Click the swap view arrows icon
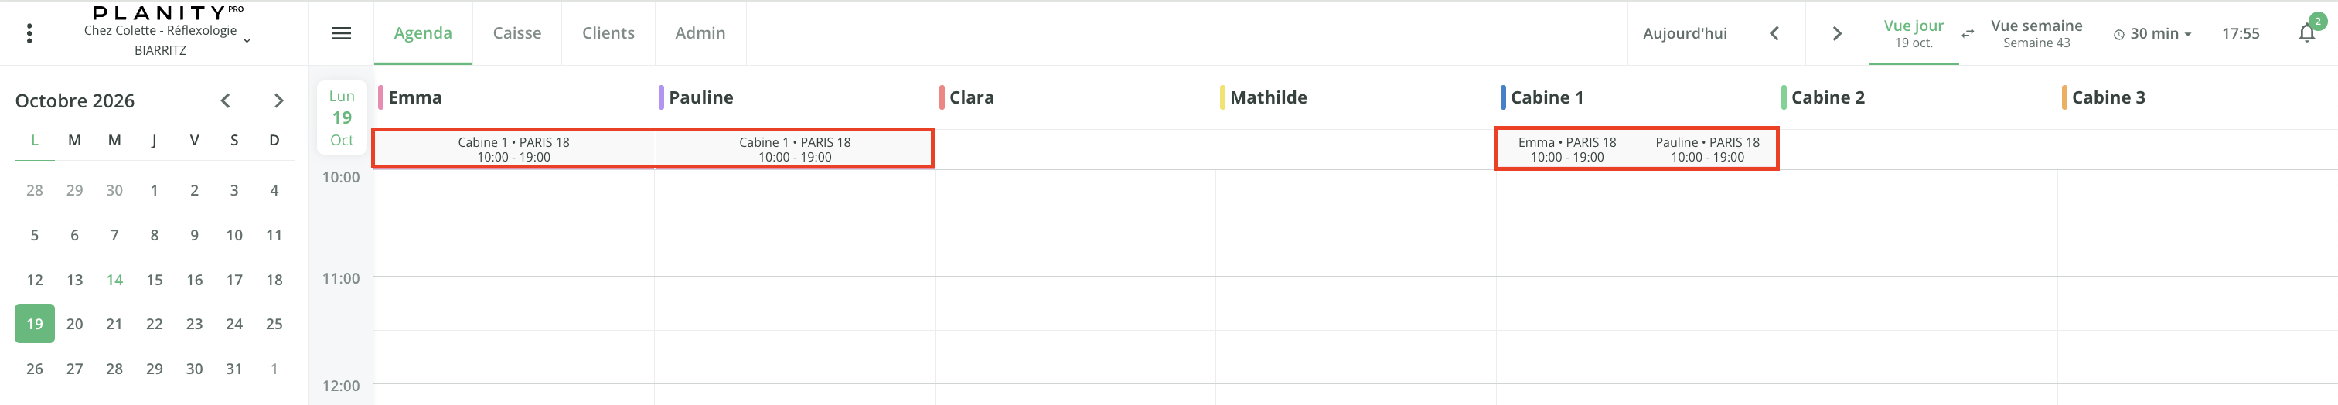This screenshot has height=405, width=2338. 1967,33
